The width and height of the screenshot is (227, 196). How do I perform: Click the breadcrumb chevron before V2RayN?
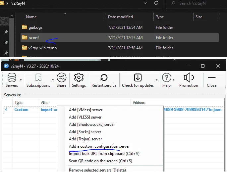7,3
